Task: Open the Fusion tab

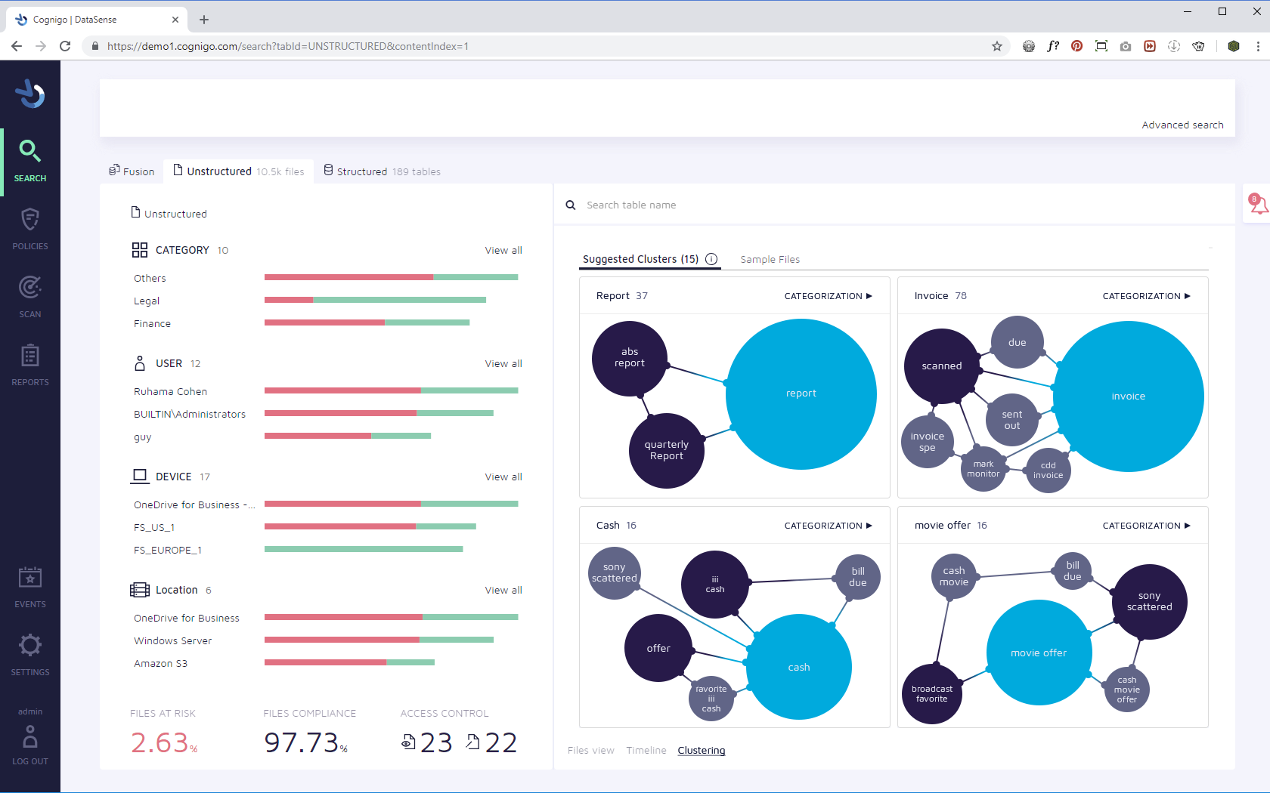Action: tap(132, 171)
